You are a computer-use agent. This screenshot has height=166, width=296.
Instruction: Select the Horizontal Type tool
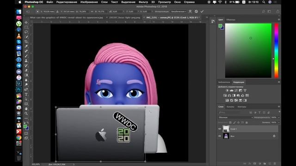tap(26, 94)
